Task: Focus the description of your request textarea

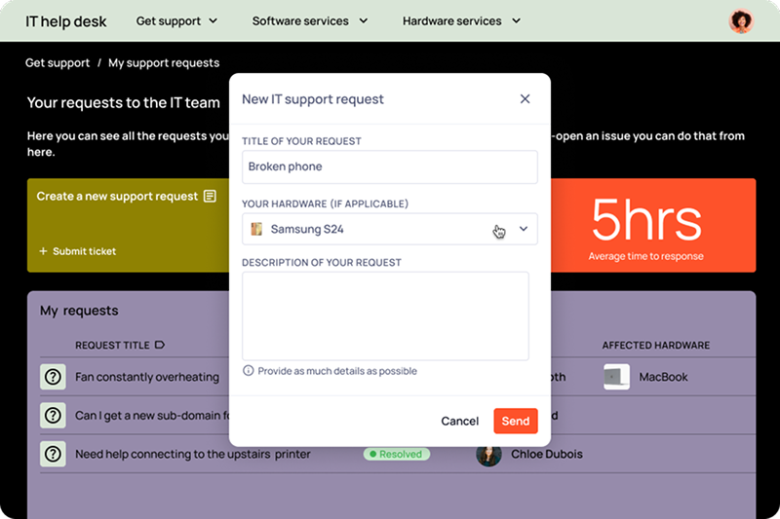Action: pyautogui.click(x=385, y=315)
